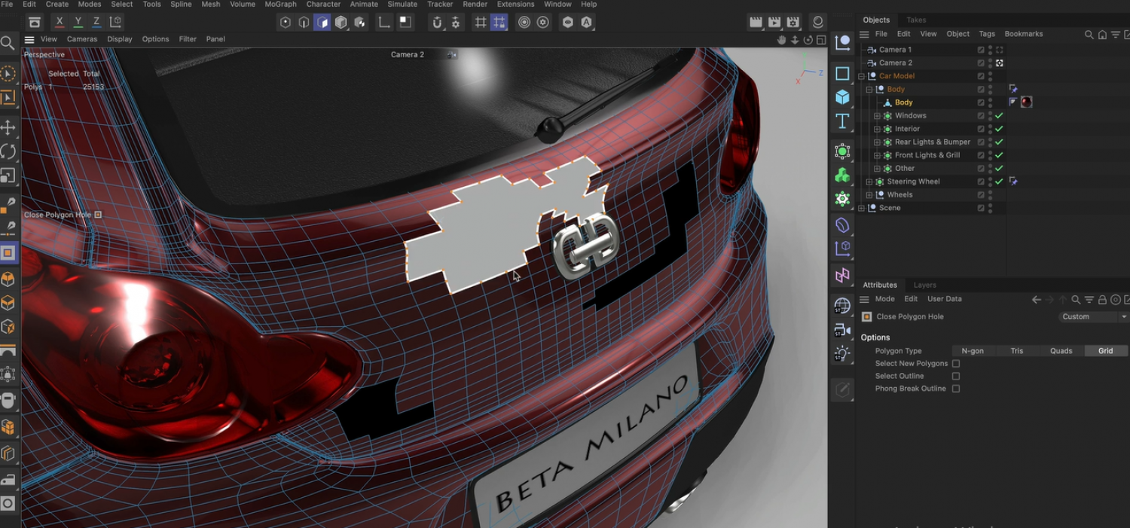Screen dimensions: 1130x528
Task: Expand the Wheels group in Objects
Action: click(869, 195)
